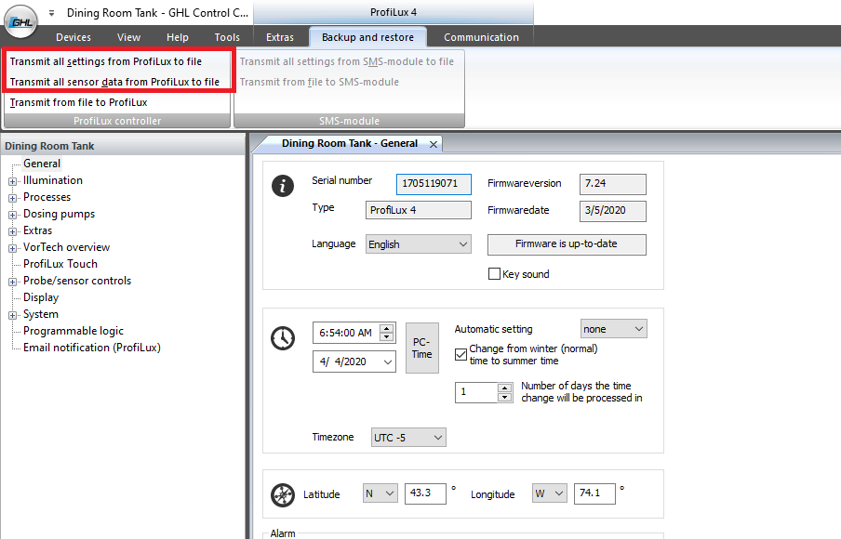Open the Devices ribbon tab
Screen dimensions: 841x539
73,37
